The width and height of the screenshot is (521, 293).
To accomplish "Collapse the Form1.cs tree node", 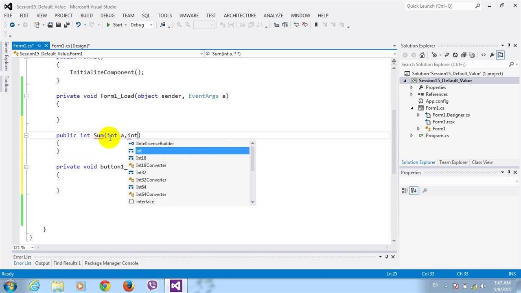I will coord(412,108).
